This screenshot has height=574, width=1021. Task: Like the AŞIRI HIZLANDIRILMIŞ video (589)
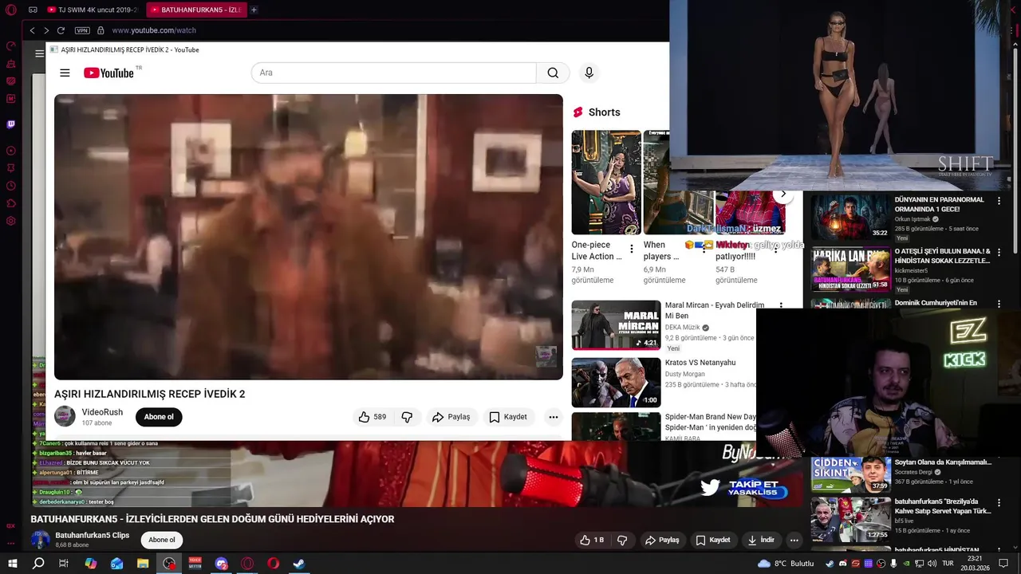(x=372, y=417)
